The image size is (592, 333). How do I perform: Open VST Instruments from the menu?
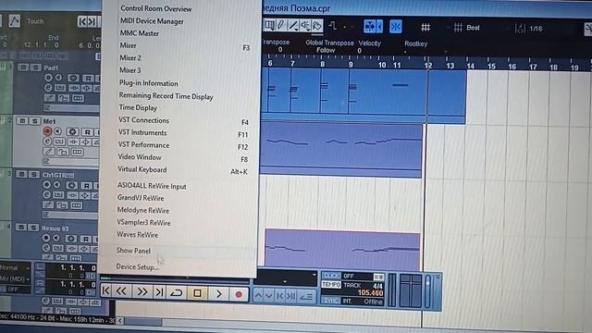point(142,133)
